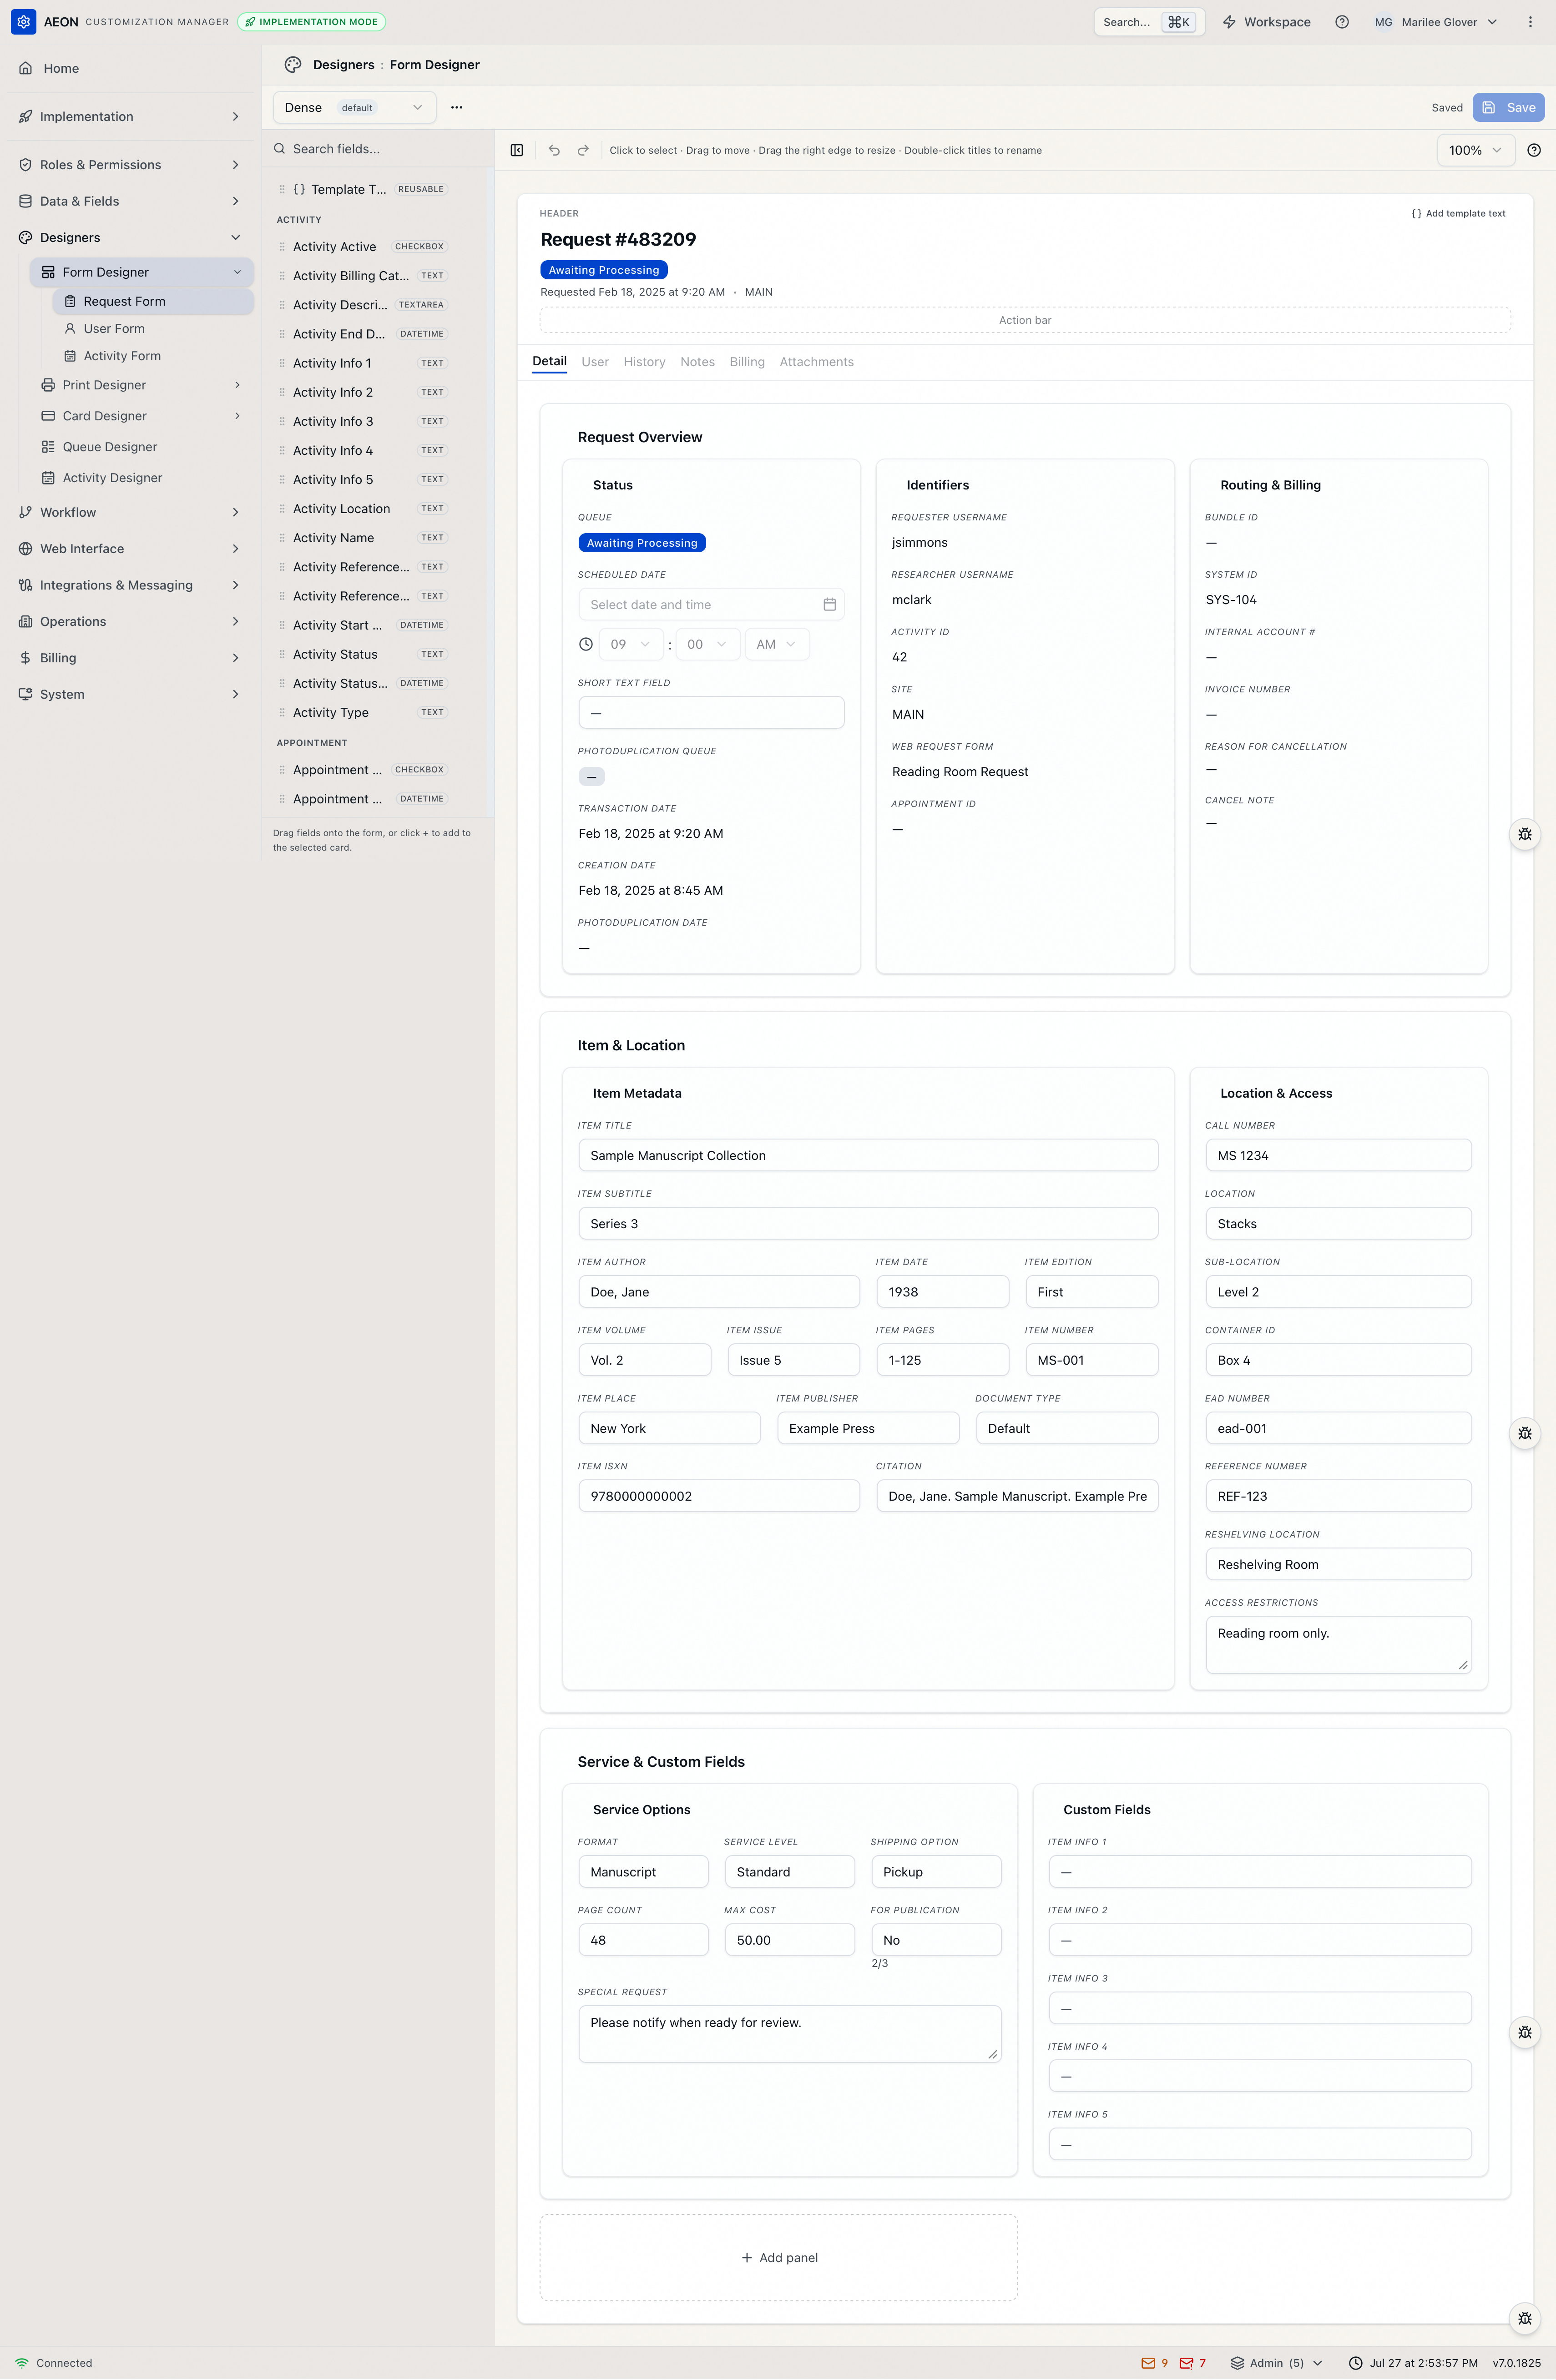Open the 100% zoom dropdown
Viewport: 1556px width, 2380px height.
pyautogui.click(x=1475, y=150)
